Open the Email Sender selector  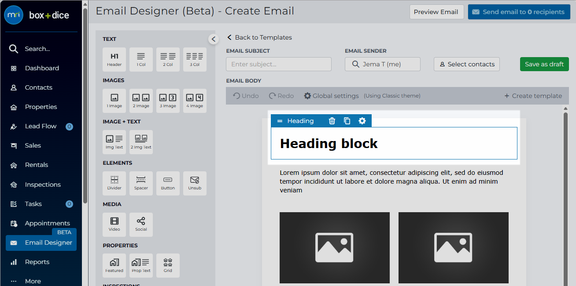point(383,64)
